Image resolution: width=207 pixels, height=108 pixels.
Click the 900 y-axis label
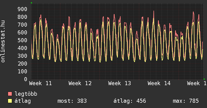(x=22, y=9)
